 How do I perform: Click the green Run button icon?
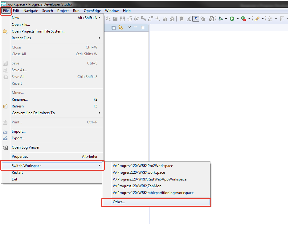232,19
